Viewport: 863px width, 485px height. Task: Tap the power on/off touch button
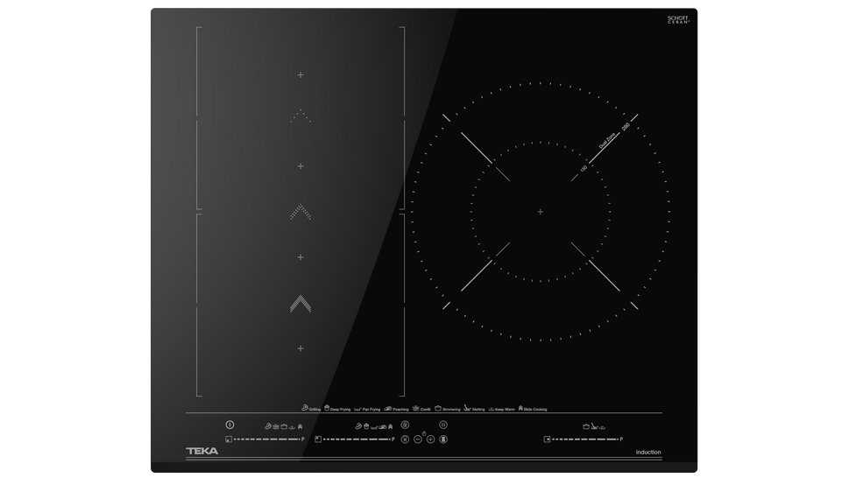[x=230, y=425]
